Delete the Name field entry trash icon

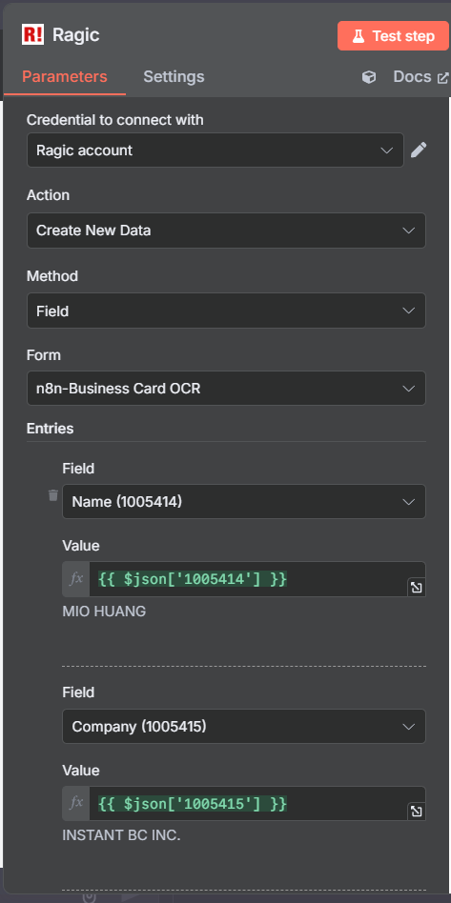tap(53, 495)
